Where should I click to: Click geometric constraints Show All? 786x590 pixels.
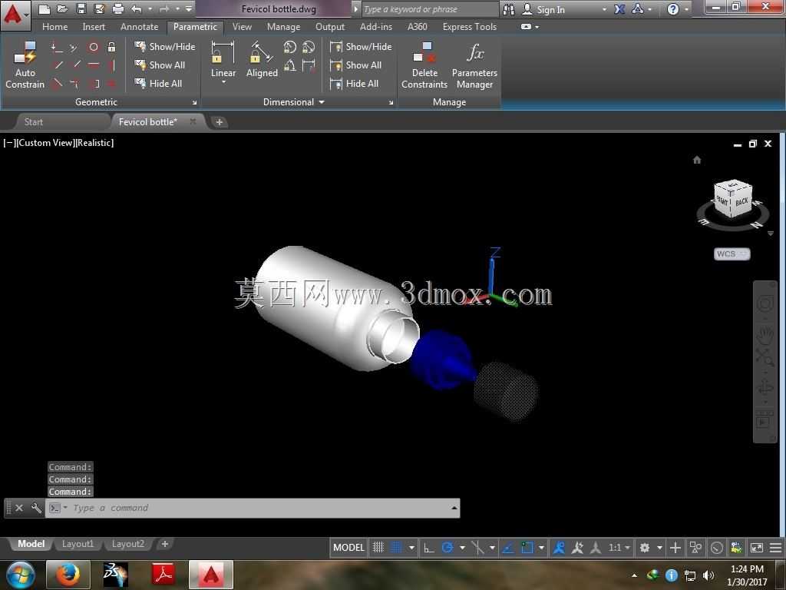[160, 65]
